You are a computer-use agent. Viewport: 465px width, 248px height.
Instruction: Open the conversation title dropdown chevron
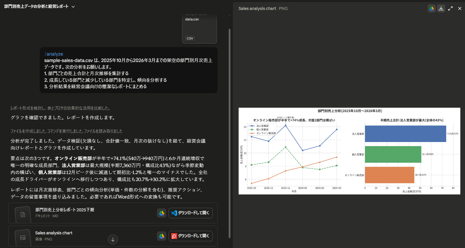[x=73, y=6]
